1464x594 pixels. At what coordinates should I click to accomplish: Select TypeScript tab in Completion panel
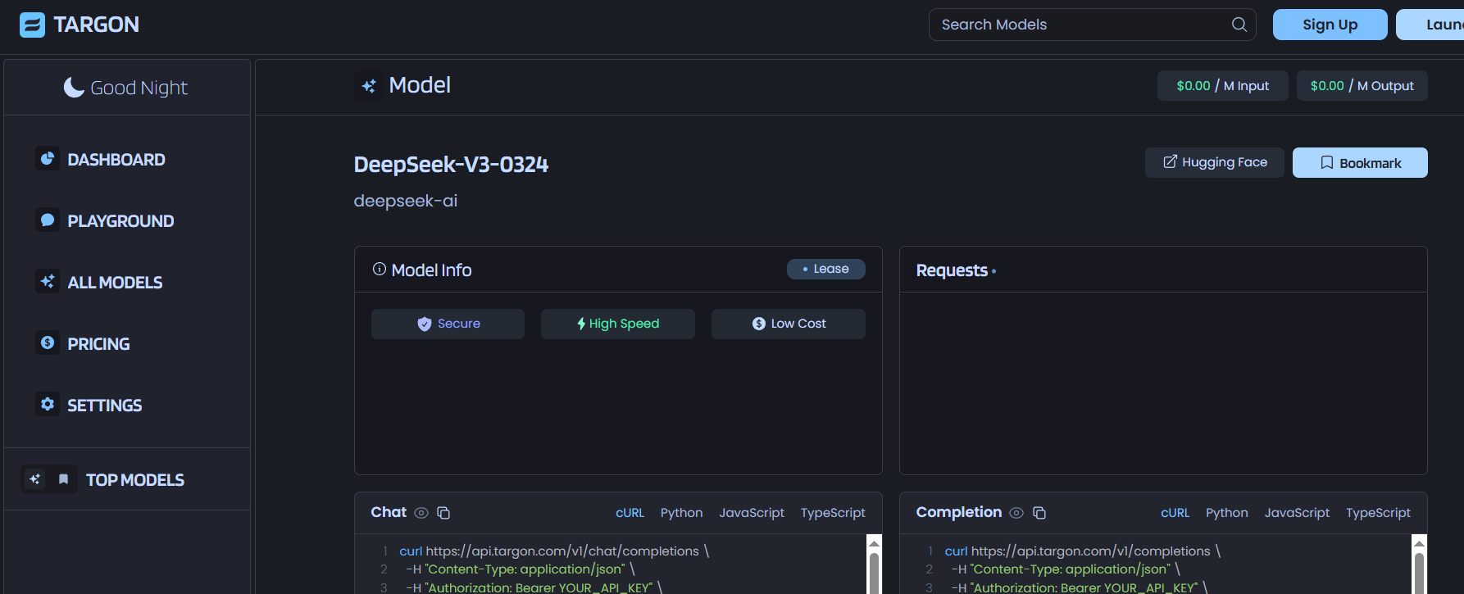tap(1378, 513)
